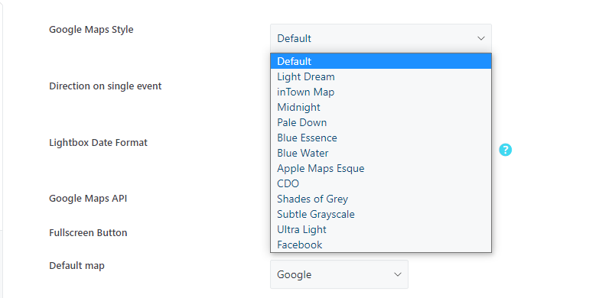Choose Subtle Grayscale map style
The width and height of the screenshot is (599, 298).
click(x=381, y=214)
